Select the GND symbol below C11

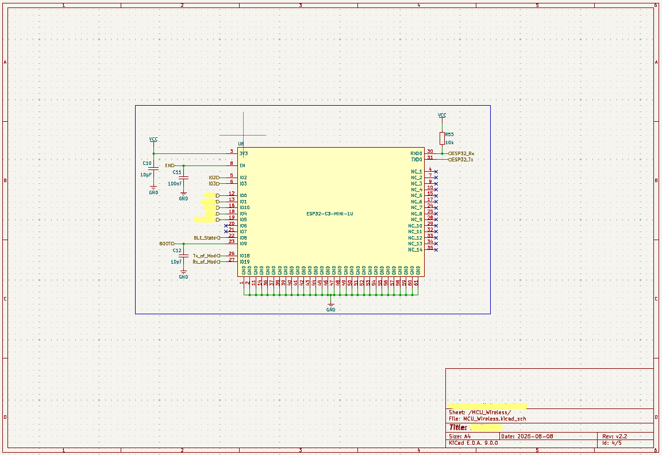pos(184,196)
